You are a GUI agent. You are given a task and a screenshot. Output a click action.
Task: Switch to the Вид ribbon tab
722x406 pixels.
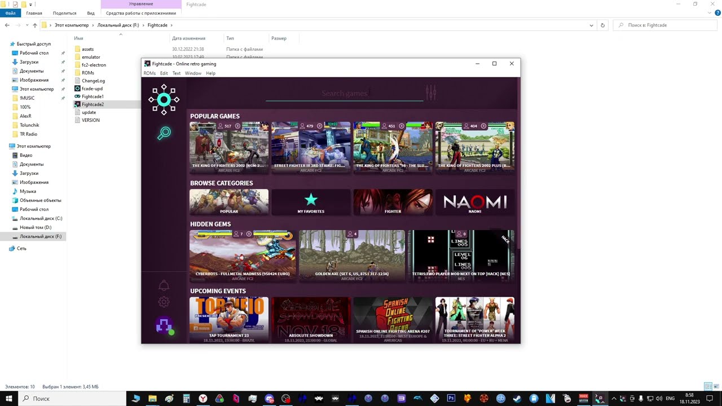point(91,13)
